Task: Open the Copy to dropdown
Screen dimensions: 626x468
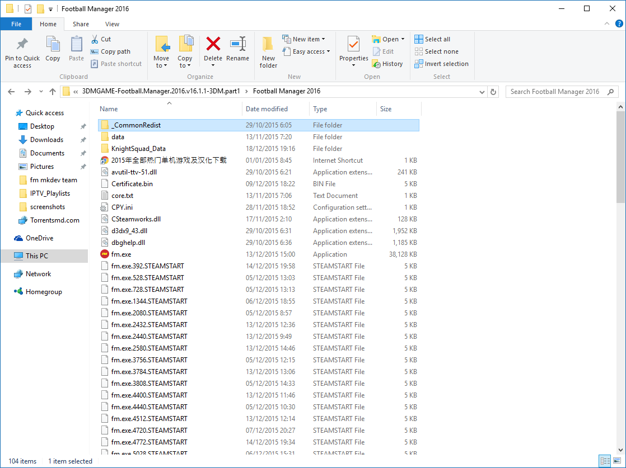Action: point(185,52)
